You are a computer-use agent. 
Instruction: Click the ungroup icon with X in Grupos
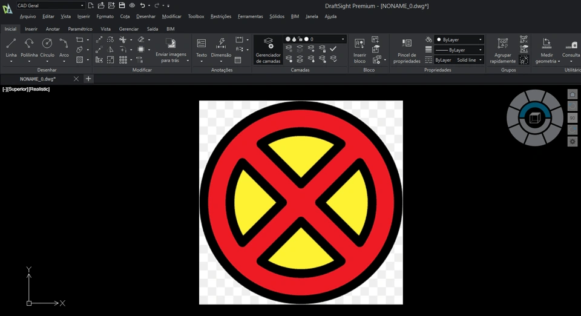(x=524, y=39)
